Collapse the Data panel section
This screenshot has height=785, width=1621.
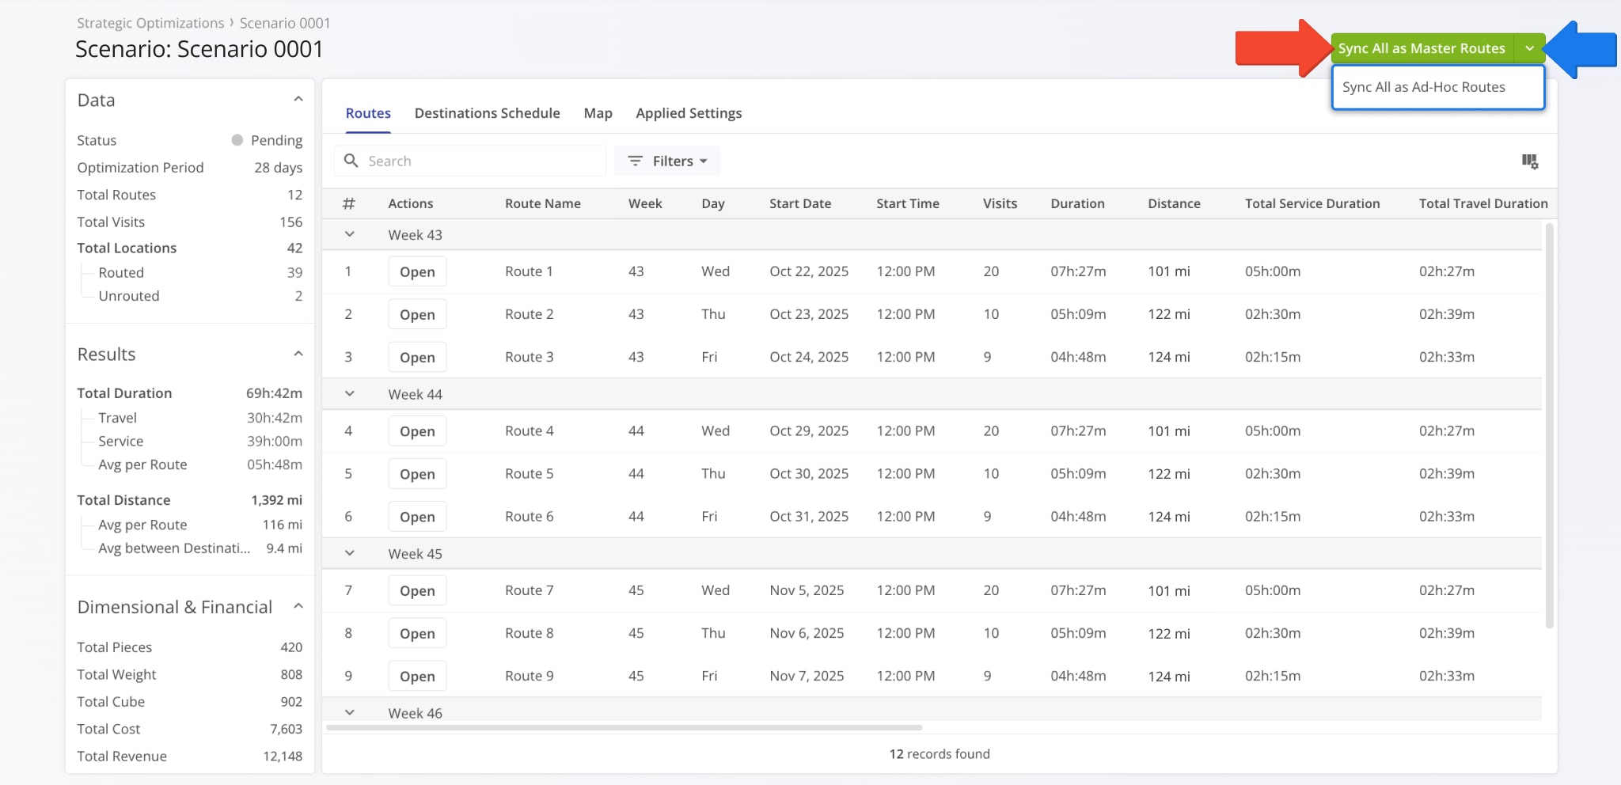(298, 100)
